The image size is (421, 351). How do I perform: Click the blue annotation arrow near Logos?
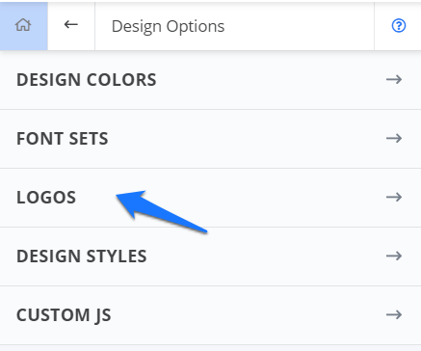(x=161, y=210)
